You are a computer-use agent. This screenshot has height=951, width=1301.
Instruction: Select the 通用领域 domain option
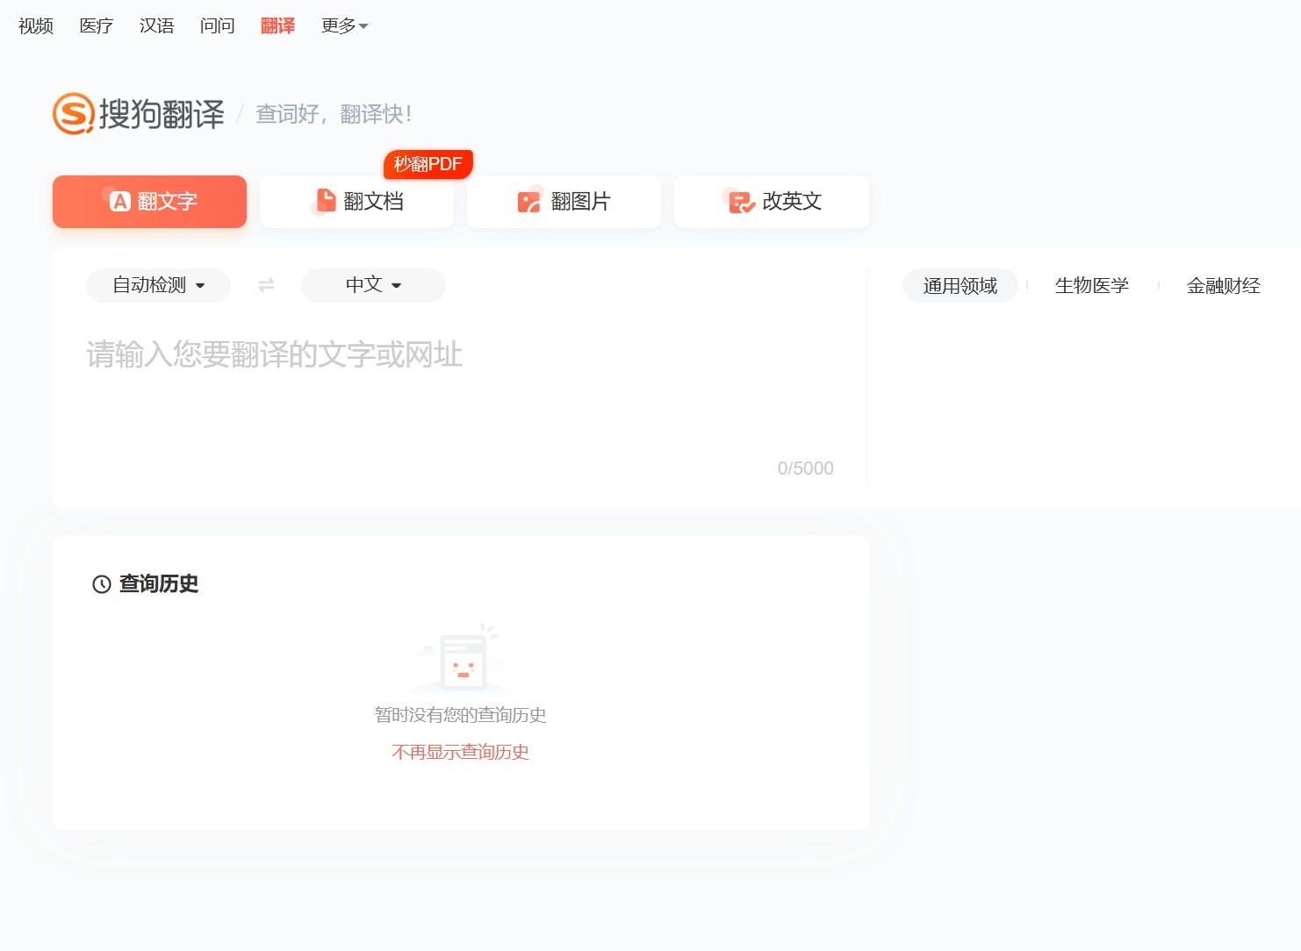tap(960, 285)
